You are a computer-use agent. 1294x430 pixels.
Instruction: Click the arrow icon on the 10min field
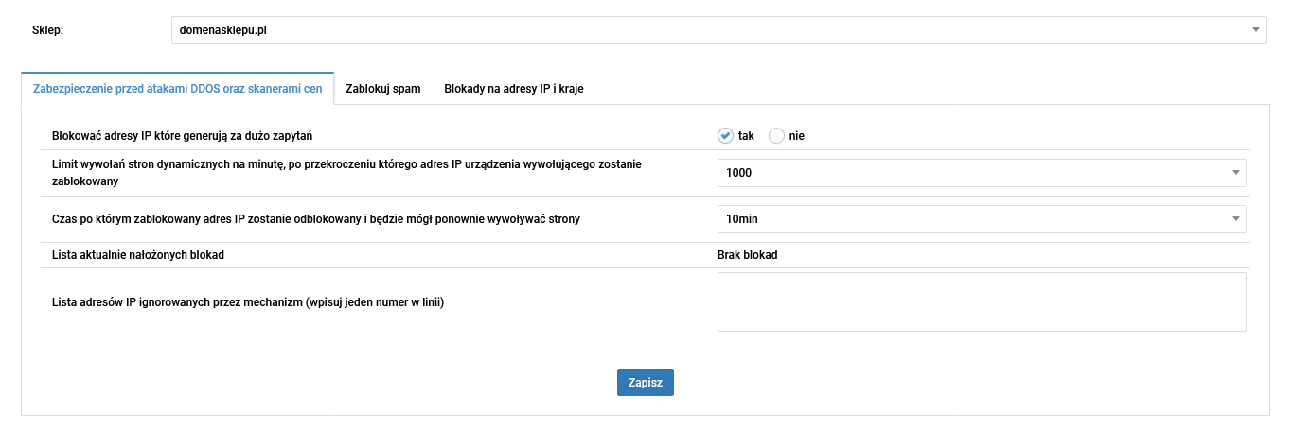coord(1235,219)
